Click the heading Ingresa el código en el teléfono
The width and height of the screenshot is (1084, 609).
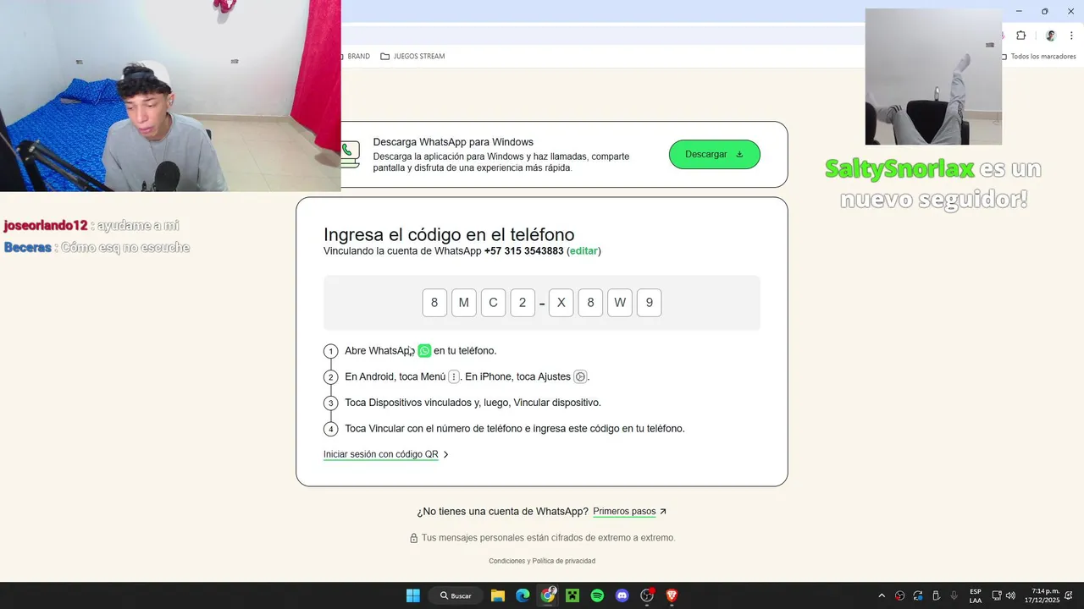coord(449,234)
